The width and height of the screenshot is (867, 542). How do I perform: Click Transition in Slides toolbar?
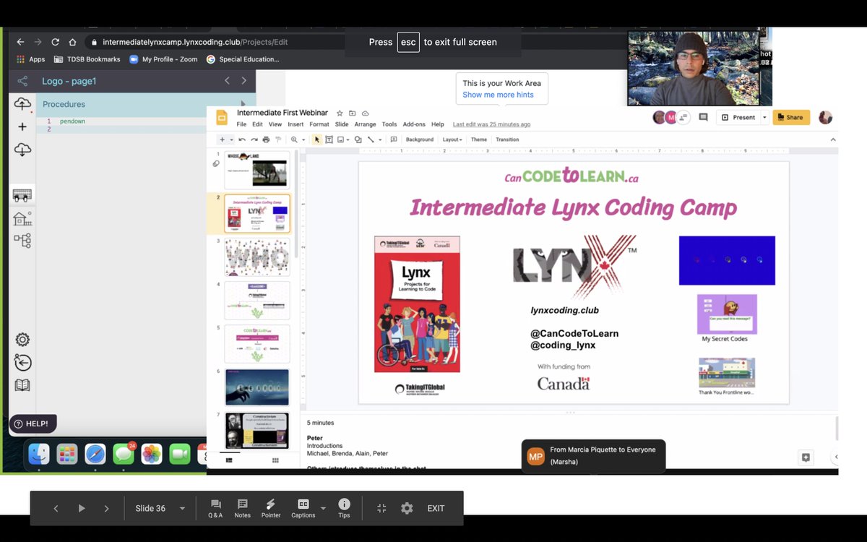pyautogui.click(x=507, y=139)
